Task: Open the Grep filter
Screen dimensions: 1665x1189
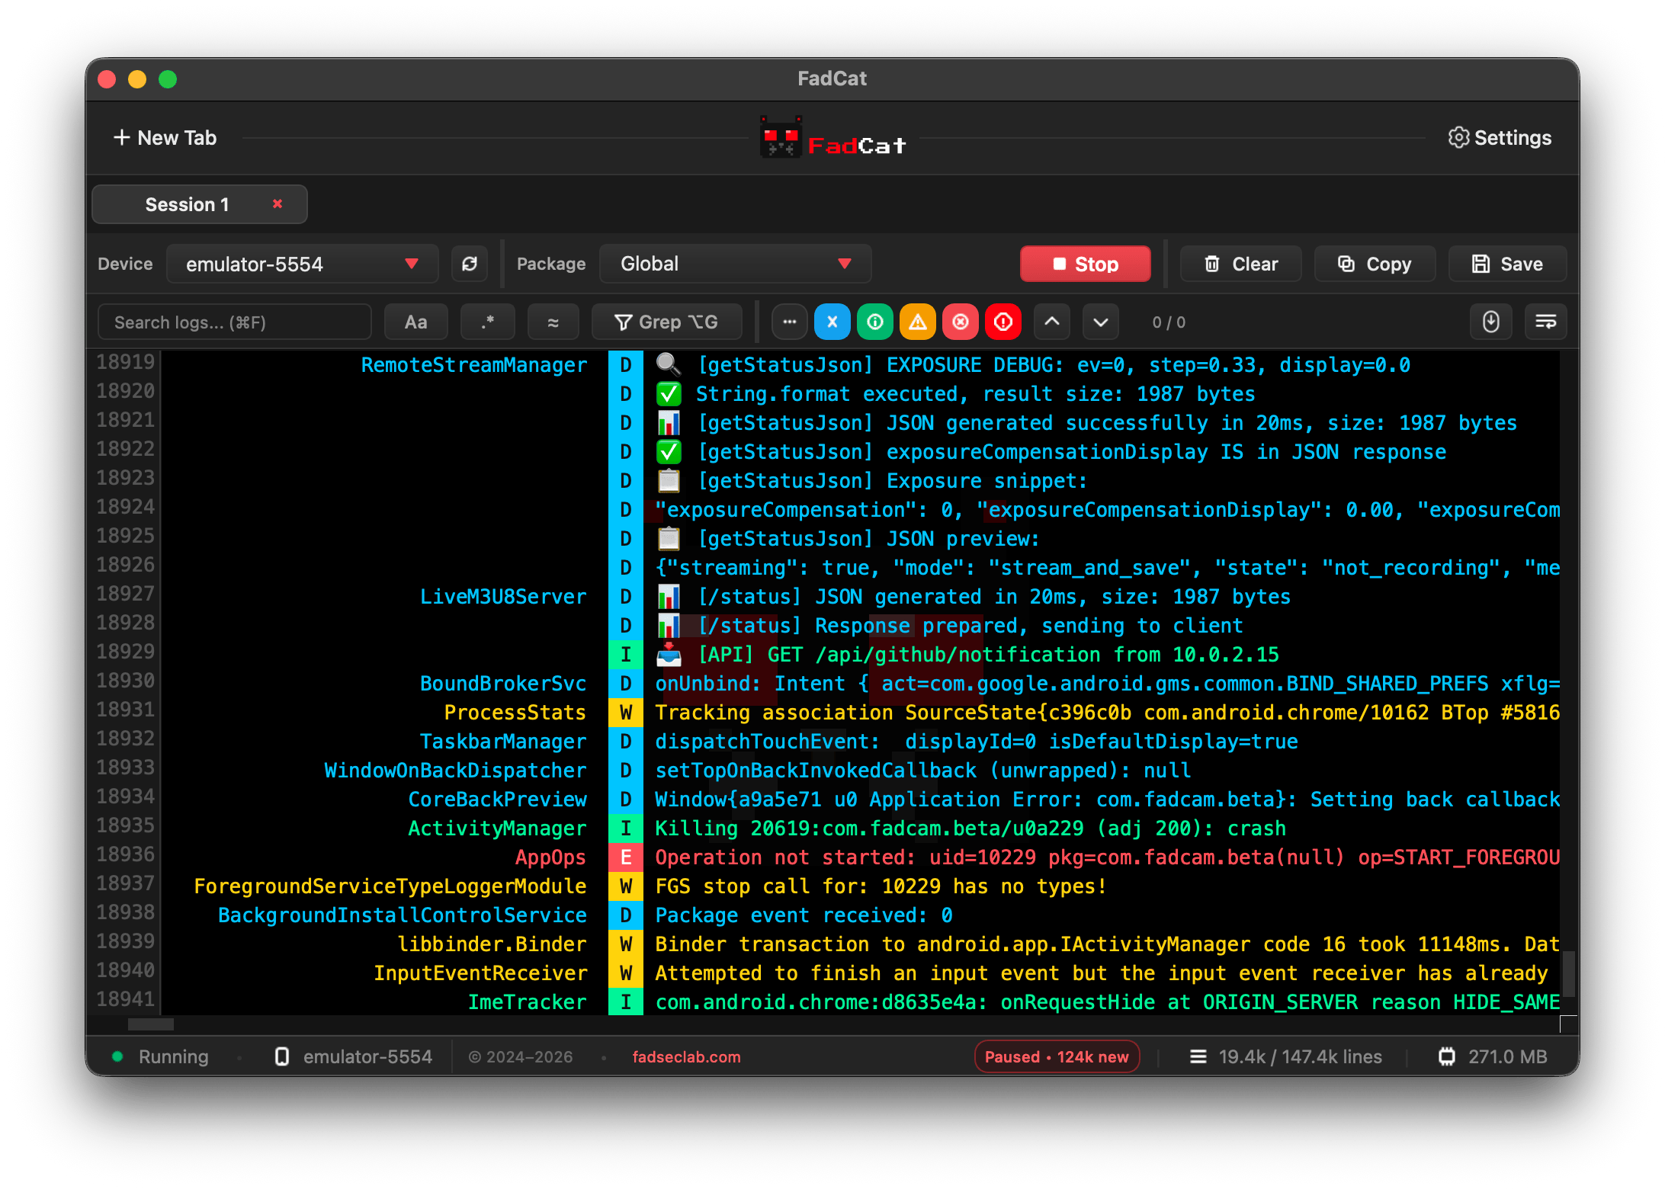Action: 666,322
